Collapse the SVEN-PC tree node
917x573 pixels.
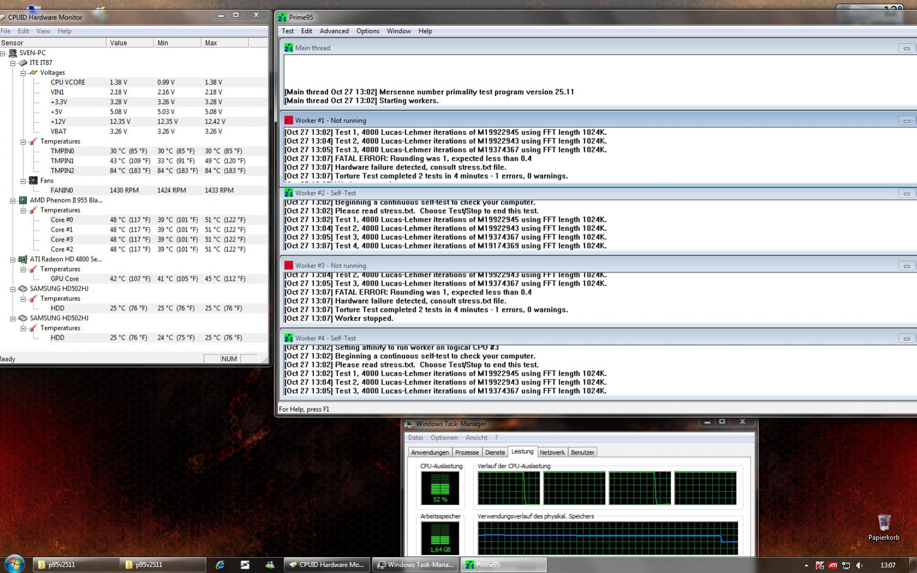(x=3, y=53)
